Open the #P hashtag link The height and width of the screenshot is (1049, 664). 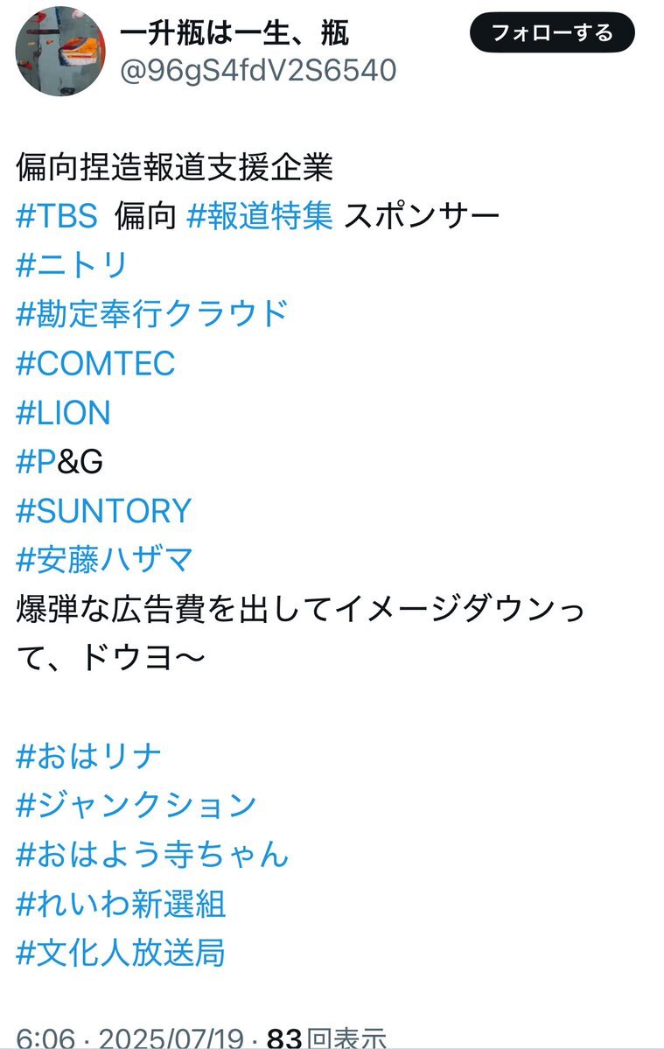click(x=36, y=462)
